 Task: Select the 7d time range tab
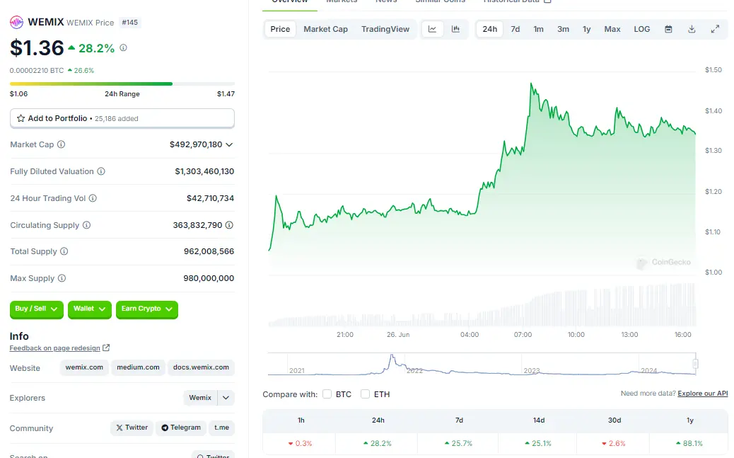[x=515, y=29]
